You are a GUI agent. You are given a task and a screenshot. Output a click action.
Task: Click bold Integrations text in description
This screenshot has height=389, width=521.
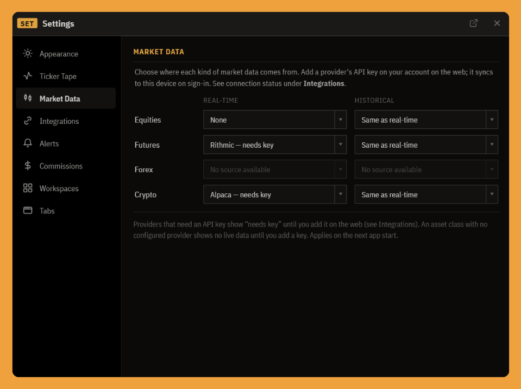point(324,83)
